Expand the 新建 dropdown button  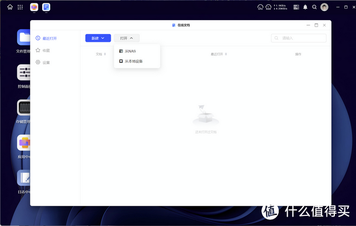[98, 38]
